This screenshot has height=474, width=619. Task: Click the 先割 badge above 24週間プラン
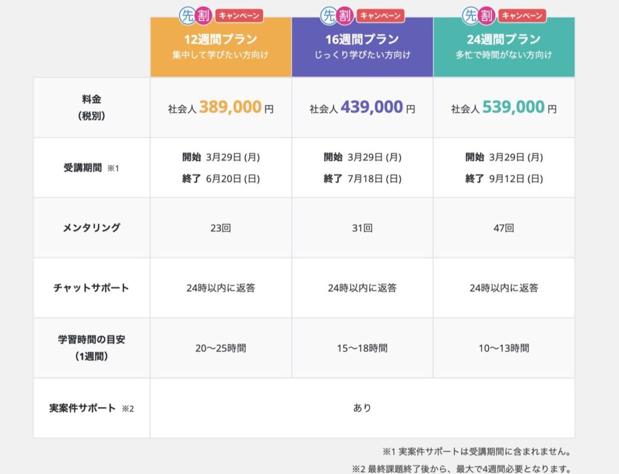coord(479,16)
